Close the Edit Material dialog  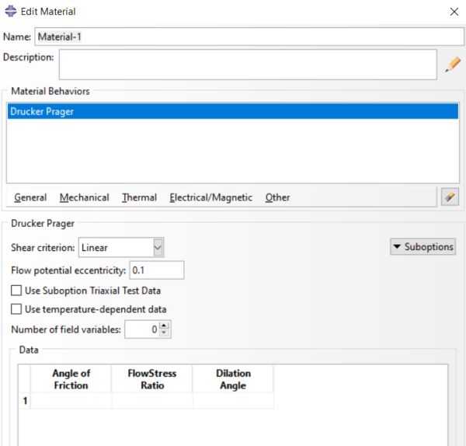pyautogui.click(x=454, y=12)
